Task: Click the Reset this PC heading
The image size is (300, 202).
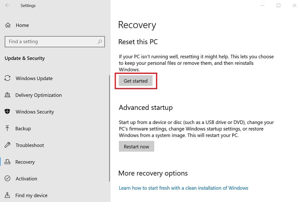Action: point(138,42)
